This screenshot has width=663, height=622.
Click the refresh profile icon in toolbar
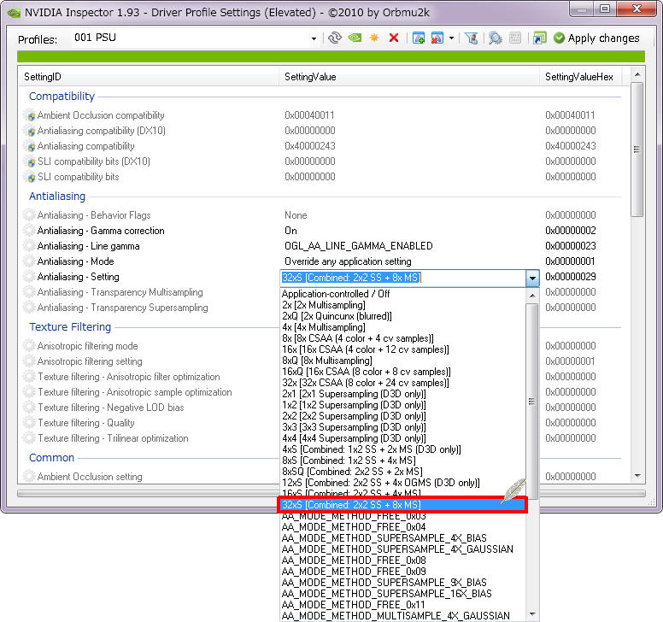point(334,38)
